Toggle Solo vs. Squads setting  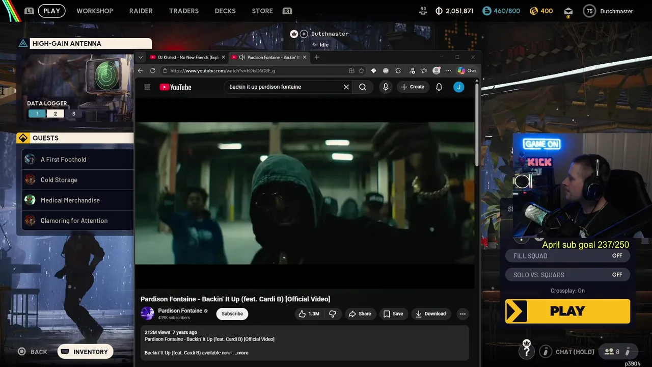tap(568, 275)
